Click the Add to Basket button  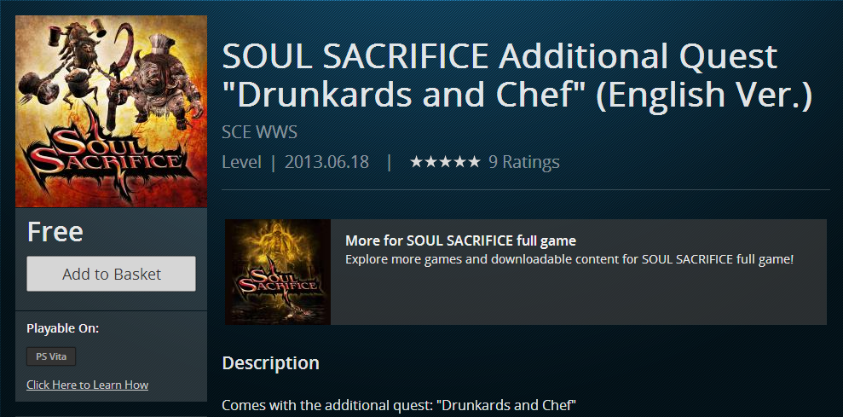[x=111, y=274]
